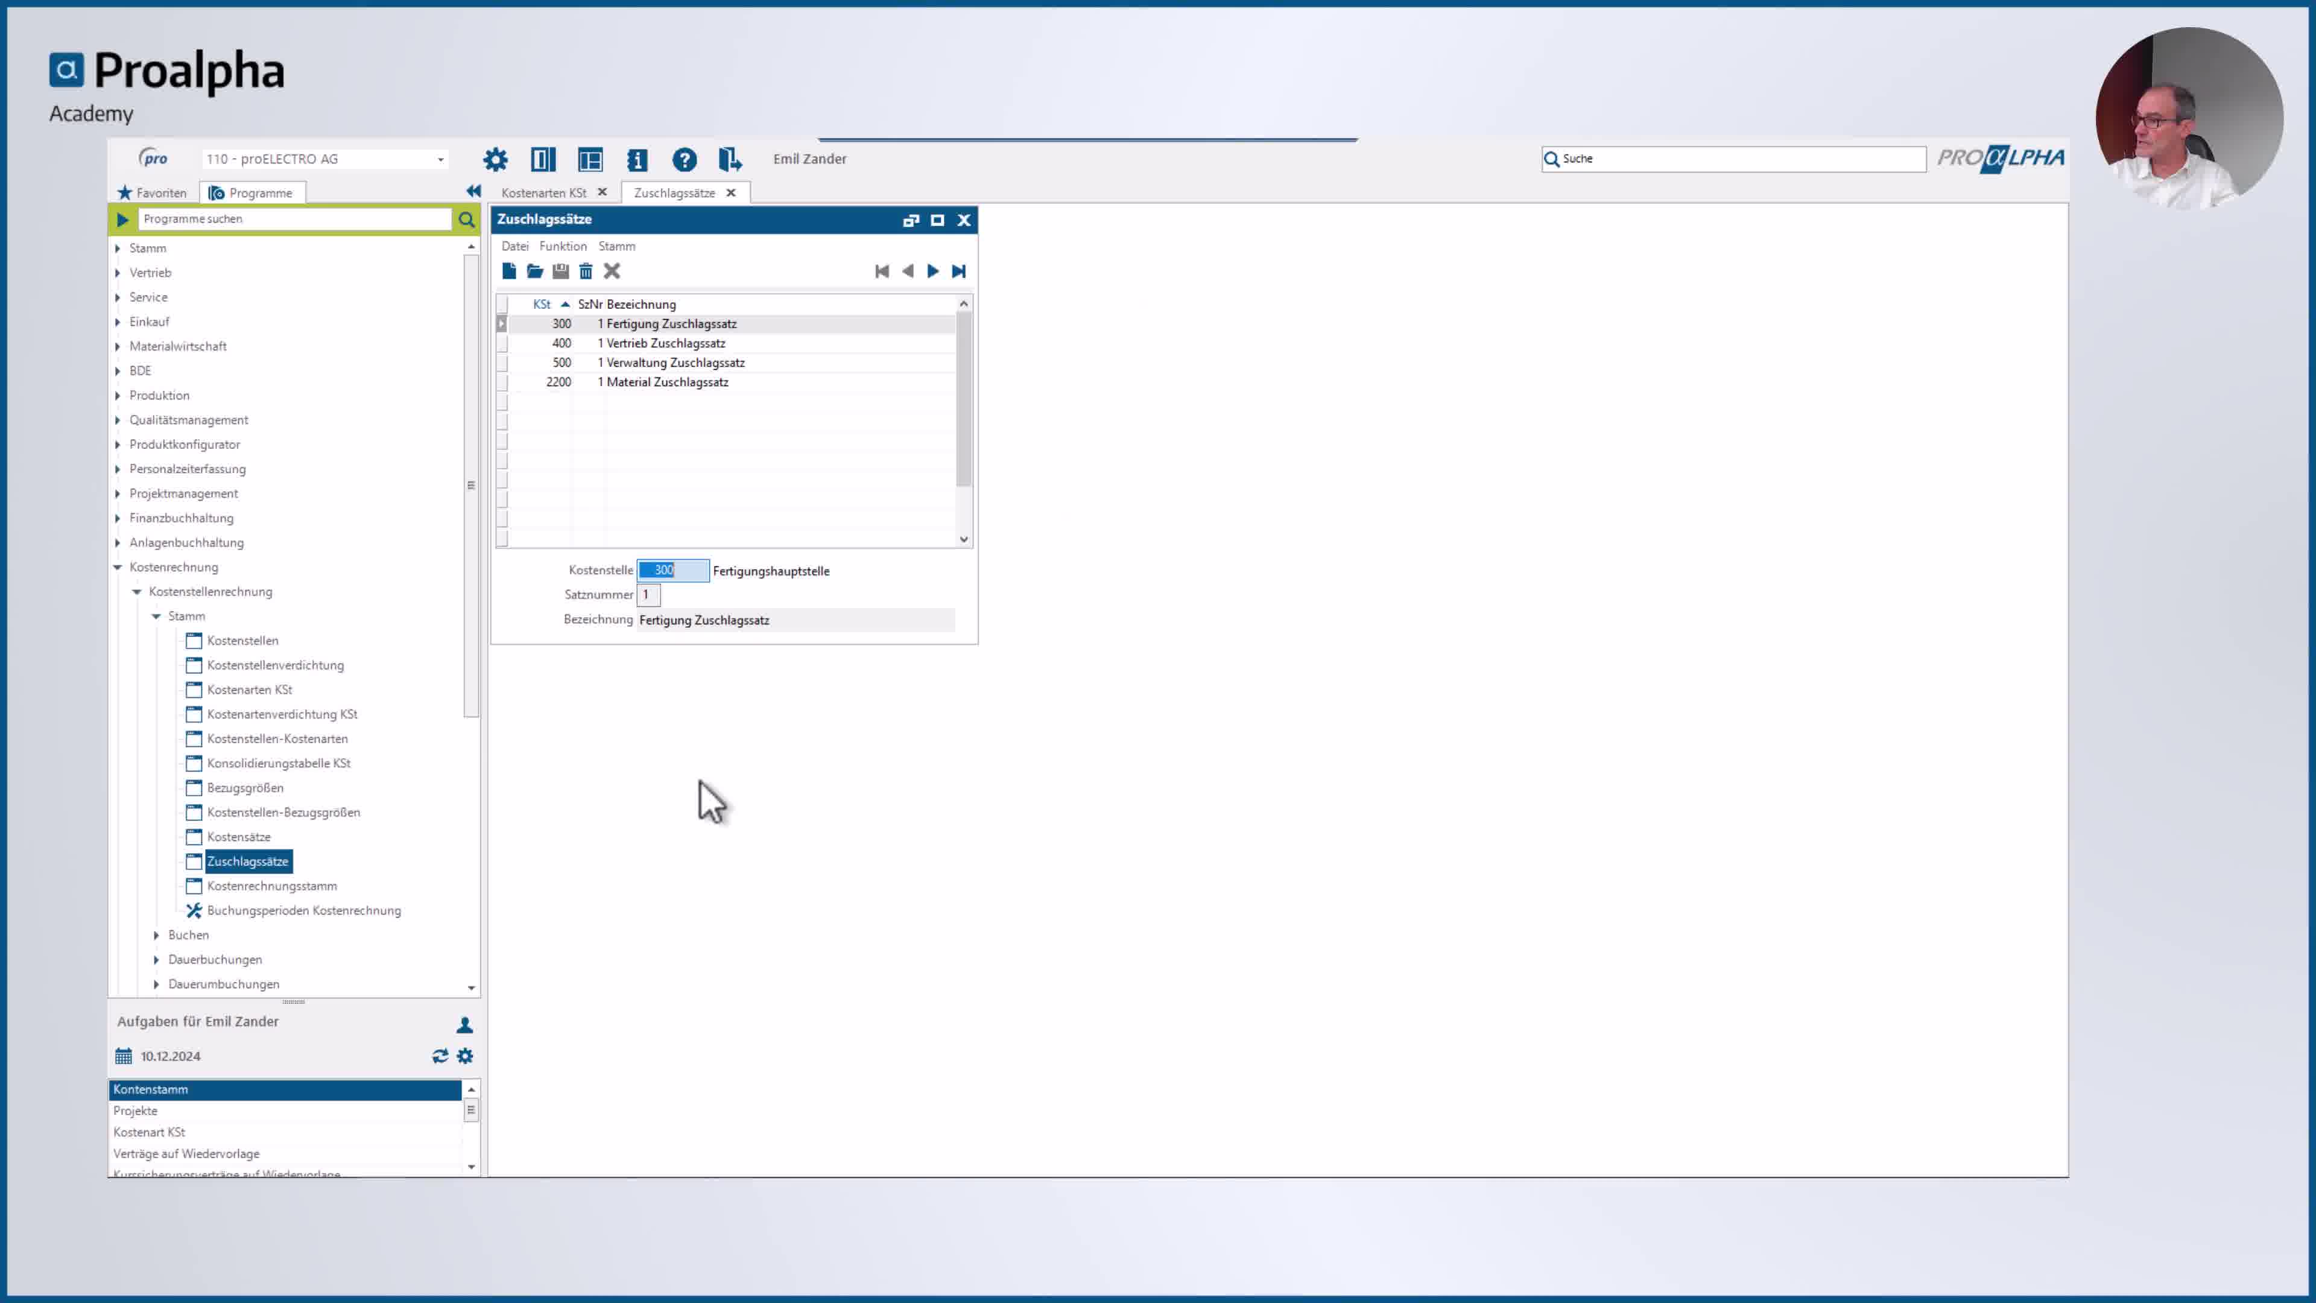The image size is (2316, 1303).
Task: Select the Vertrieb Zuschlagssatz row
Action: (x=732, y=343)
